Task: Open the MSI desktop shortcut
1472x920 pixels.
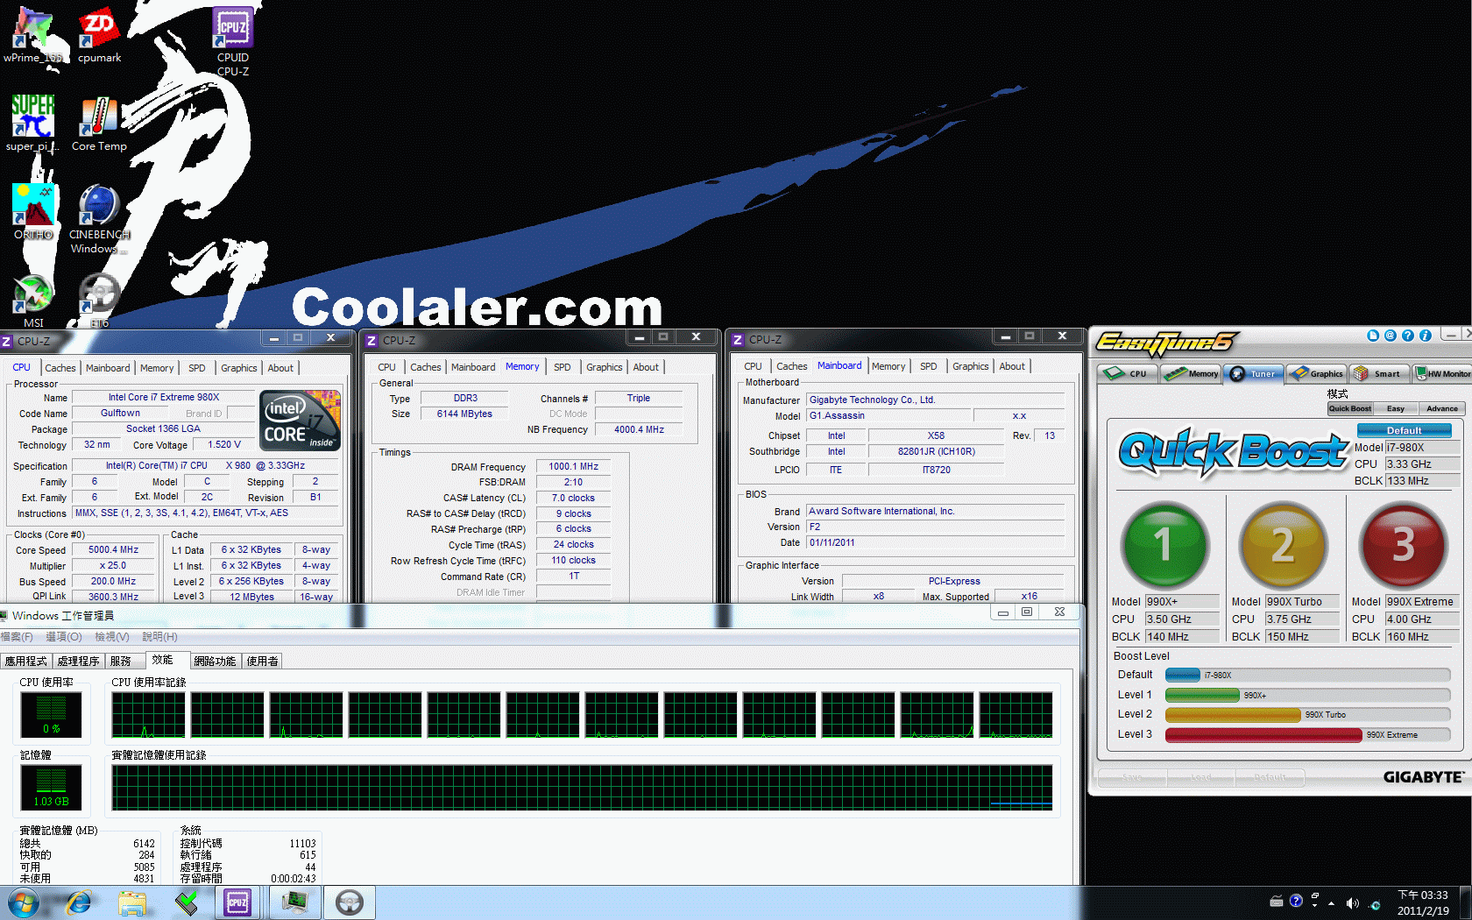Action: (33, 301)
